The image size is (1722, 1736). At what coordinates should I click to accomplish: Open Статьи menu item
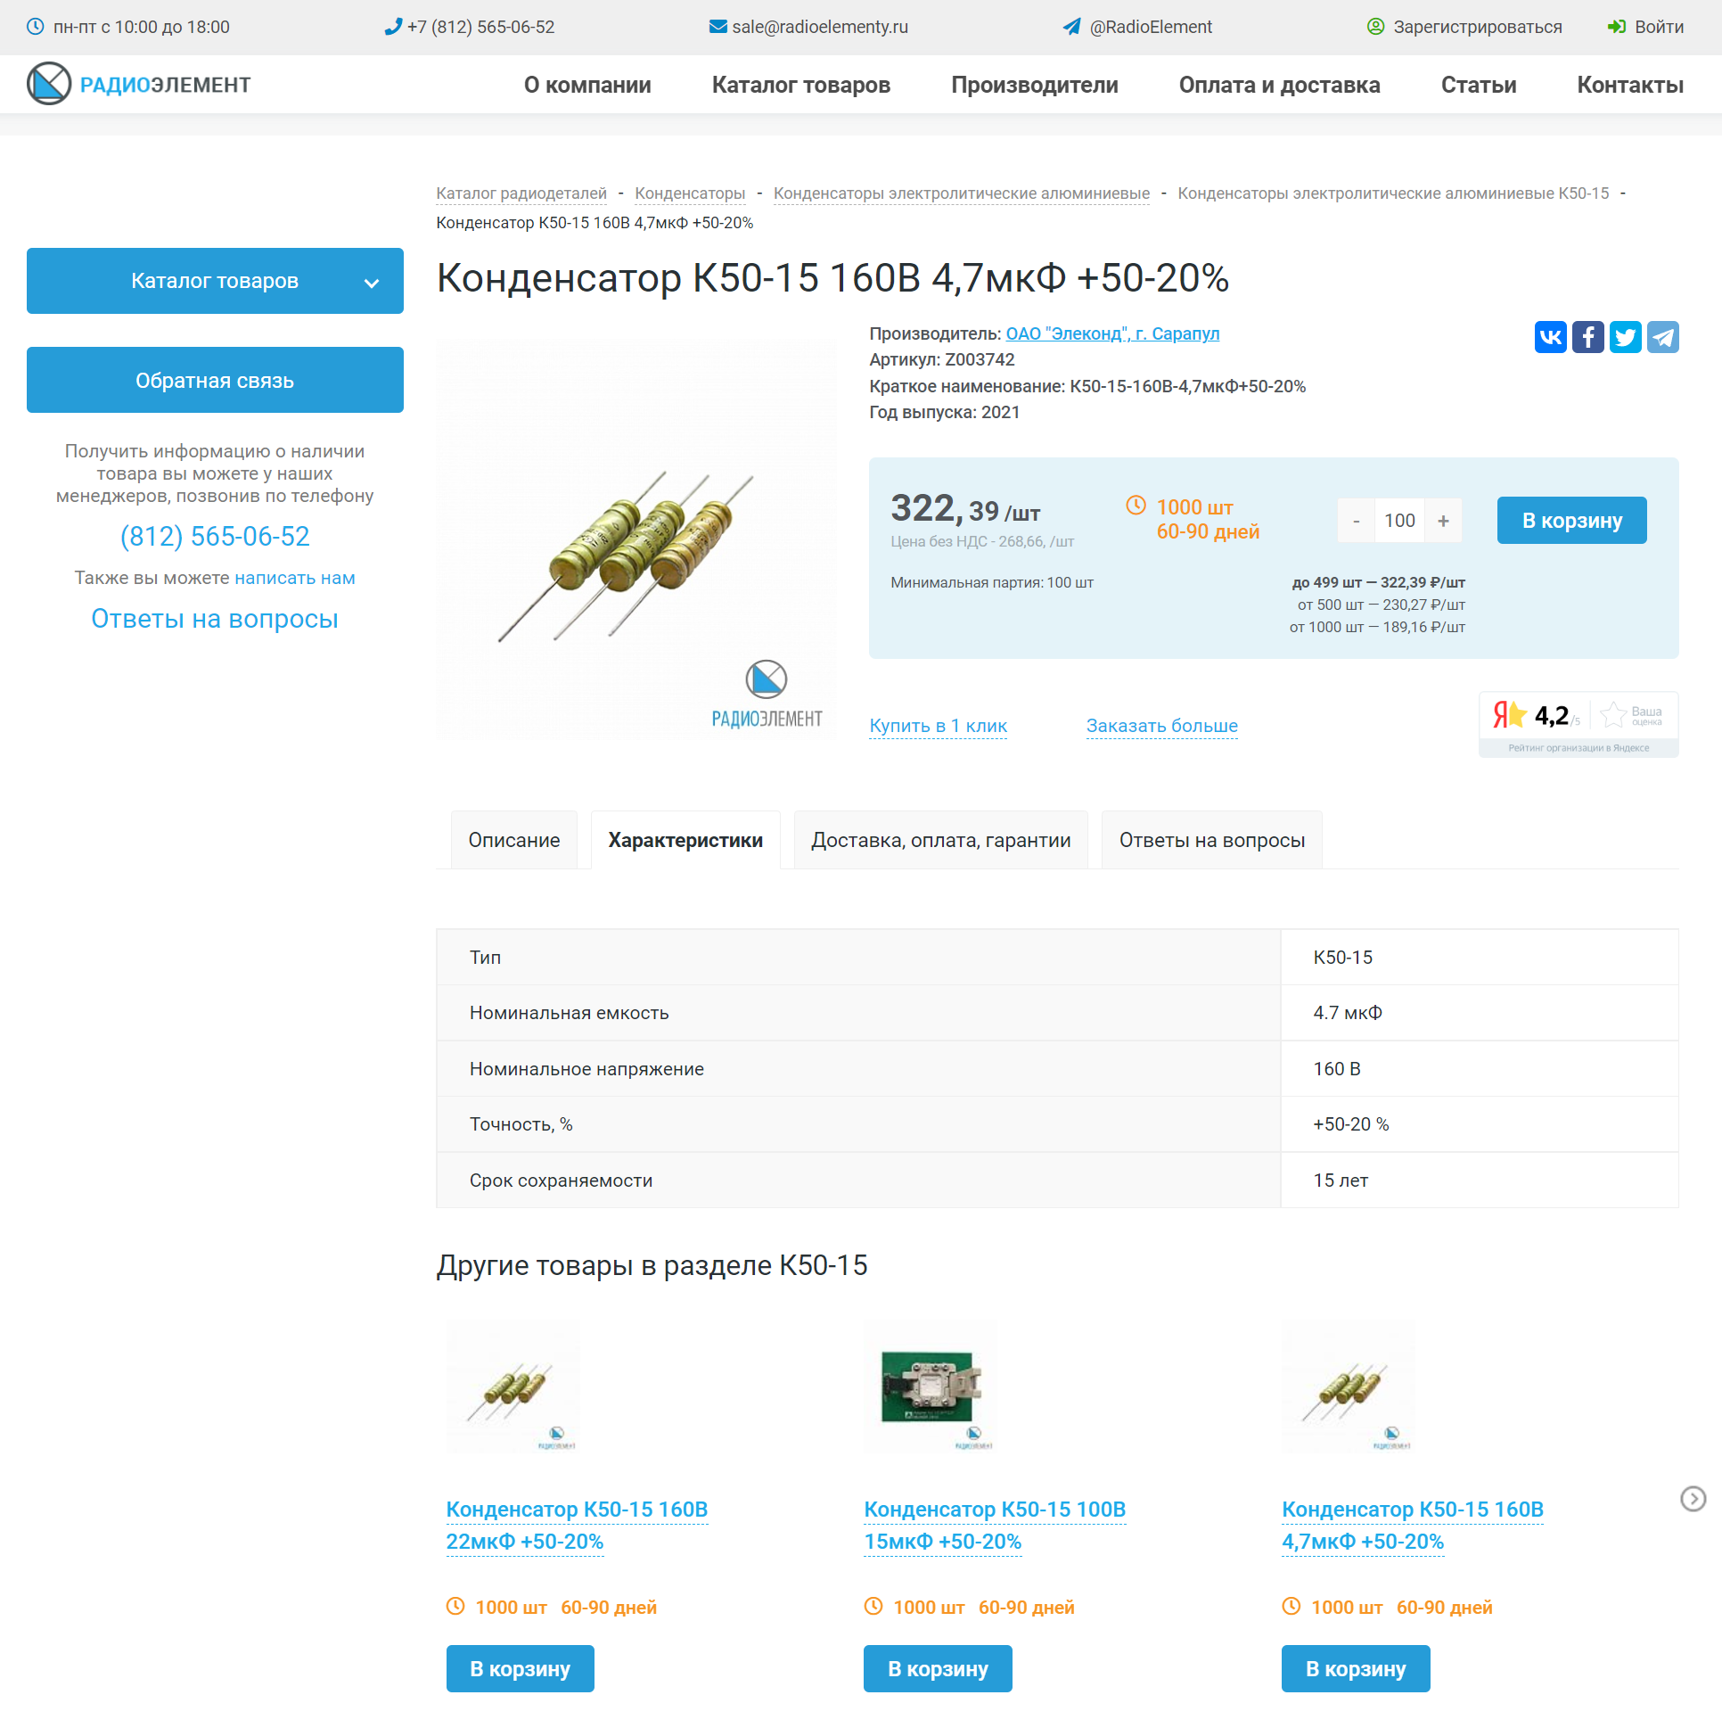coord(1478,85)
